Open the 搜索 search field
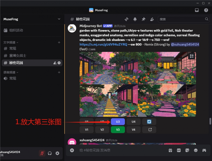 [x=183, y=19]
